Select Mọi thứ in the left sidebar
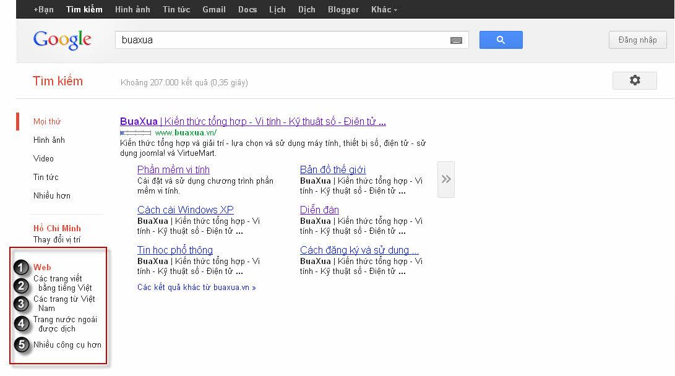This screenshot has height=376, width=675. [x=47, y=122]
